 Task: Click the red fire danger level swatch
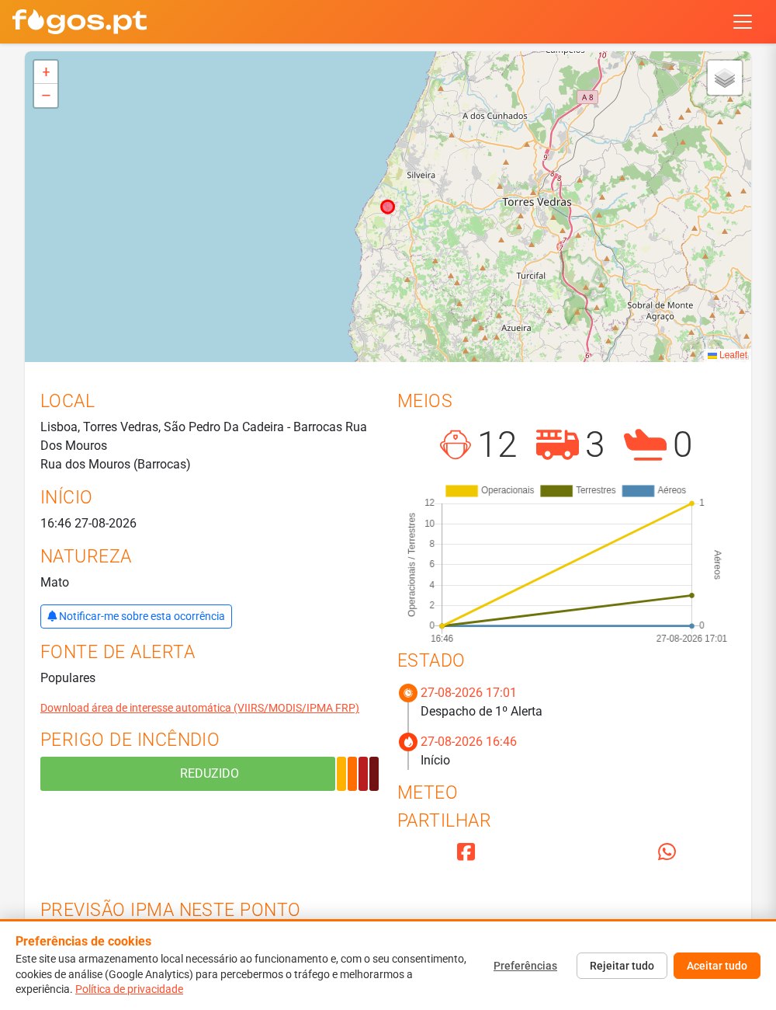point(363,774)
